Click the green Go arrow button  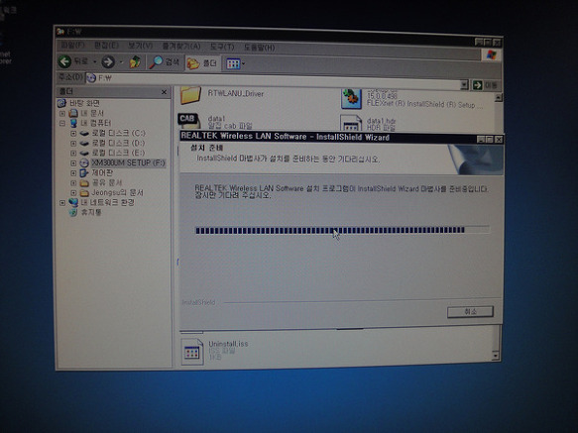477,85
